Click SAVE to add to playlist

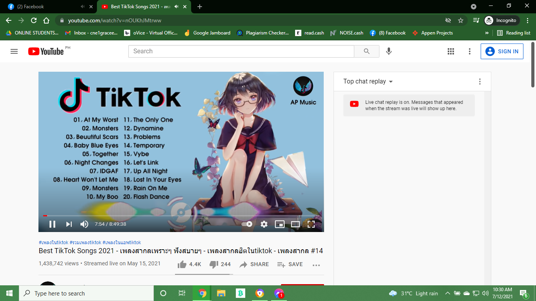pos(290,265)
